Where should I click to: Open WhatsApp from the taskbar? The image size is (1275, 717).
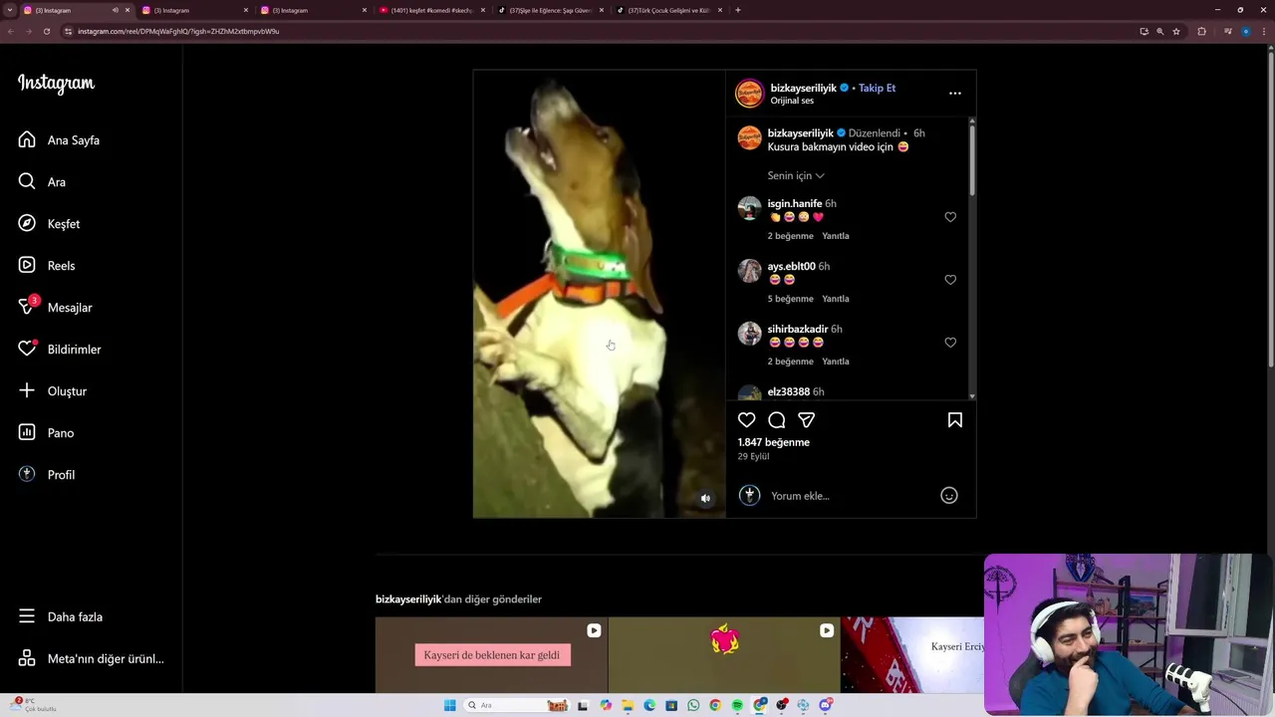click(693, 705)
